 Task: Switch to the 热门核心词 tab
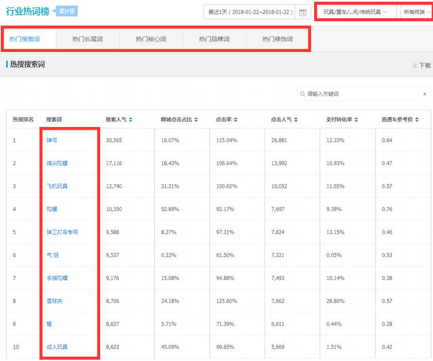(x=151, y=39)
